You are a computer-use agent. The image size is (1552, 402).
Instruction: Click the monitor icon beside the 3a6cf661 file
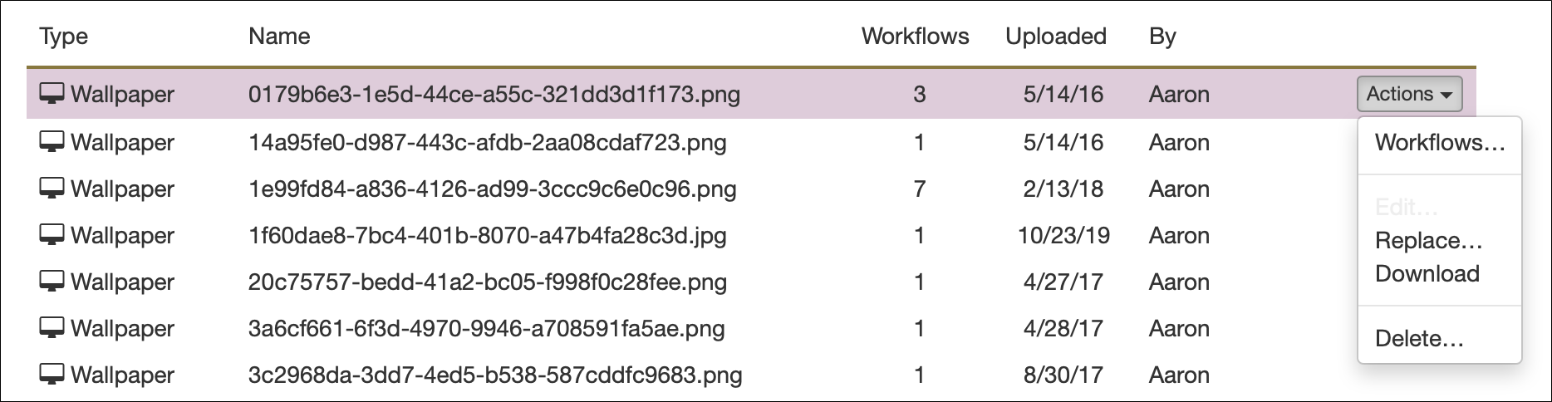point(52,328)
